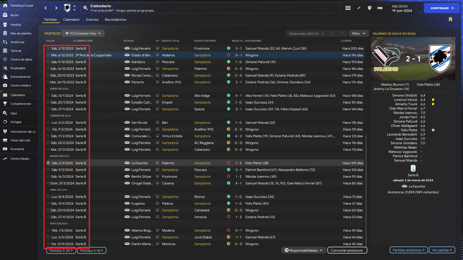
Task: Go forward with the right arrow
Action: 56,8
